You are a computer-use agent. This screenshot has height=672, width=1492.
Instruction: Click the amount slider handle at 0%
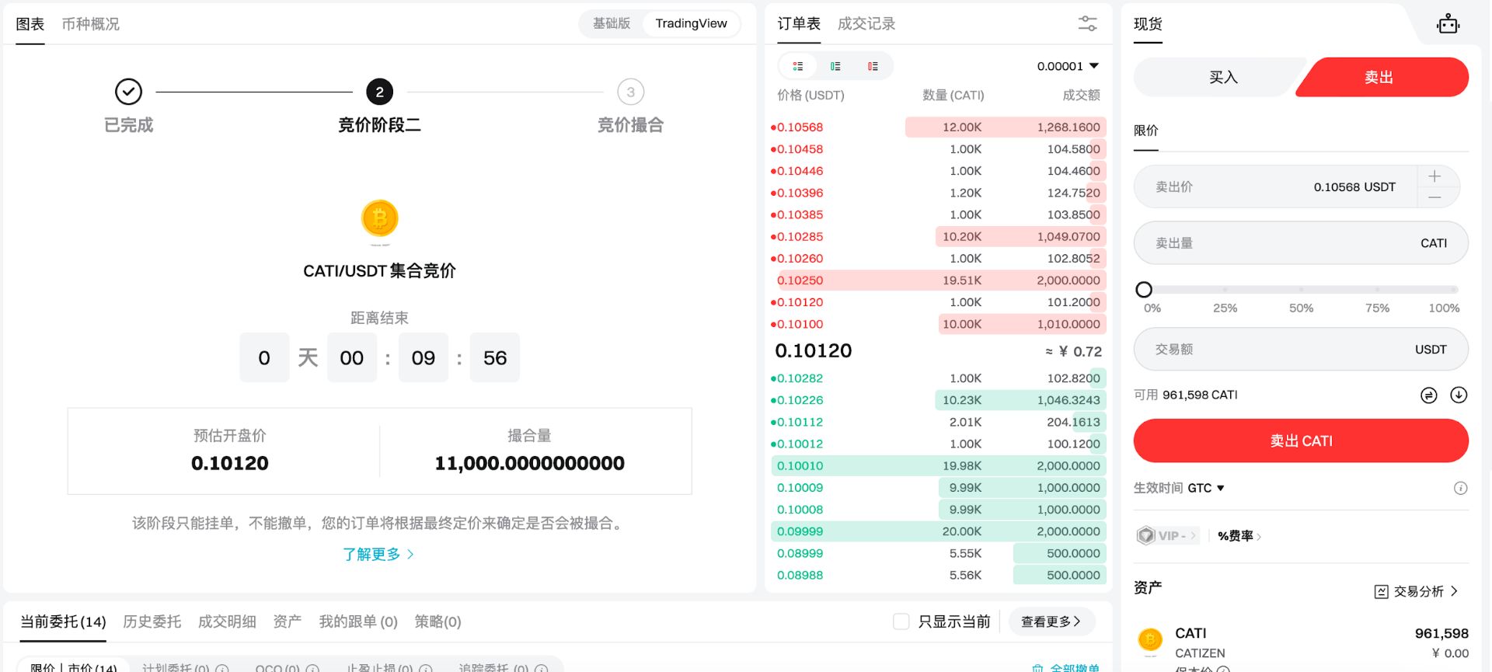coord(1144,290)
